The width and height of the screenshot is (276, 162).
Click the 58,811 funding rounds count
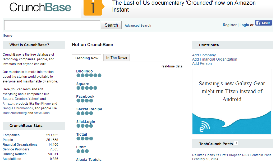[53, 154]
